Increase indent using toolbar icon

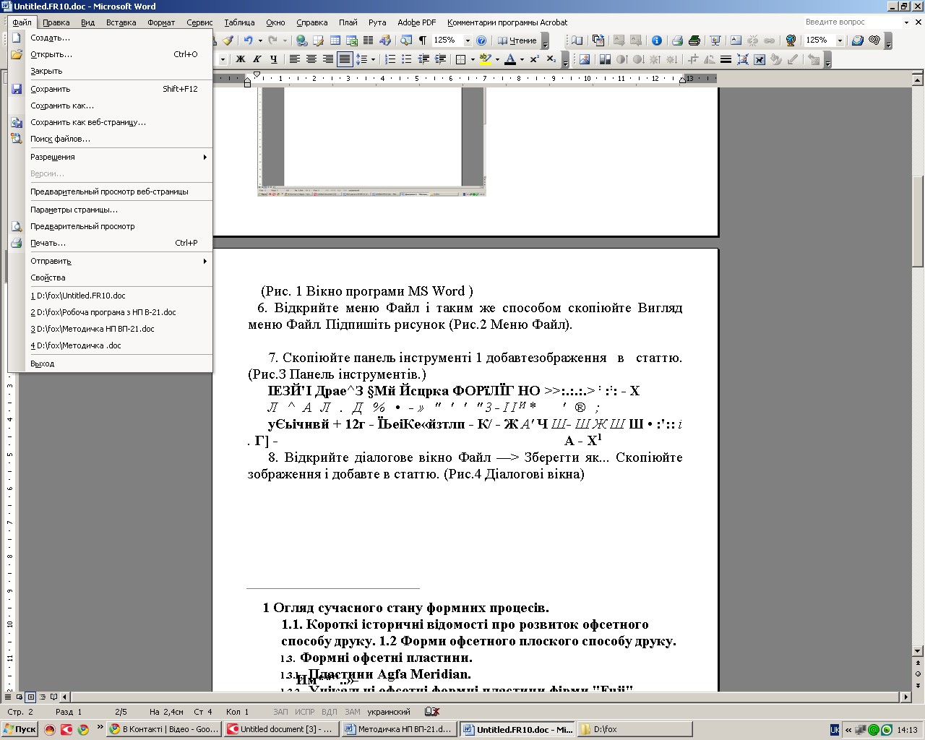[440, 59]
